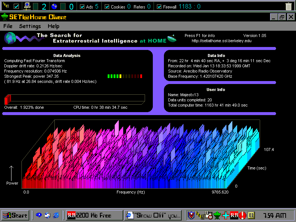Click the "Time (sec)" axis label
Image resolution: width=296 pixels, height=222 pixels.
(257, 168)
